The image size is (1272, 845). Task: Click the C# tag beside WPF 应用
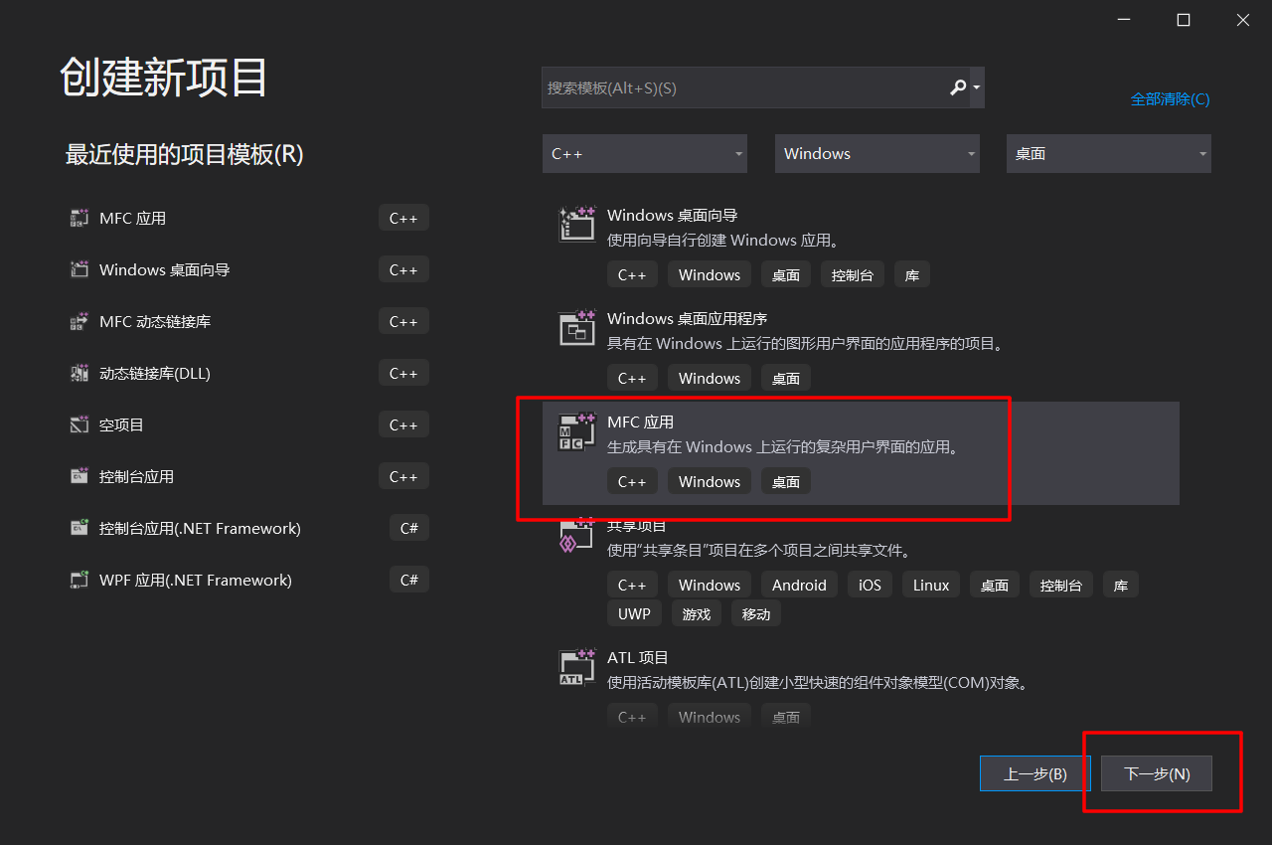[x=409, y=580]
